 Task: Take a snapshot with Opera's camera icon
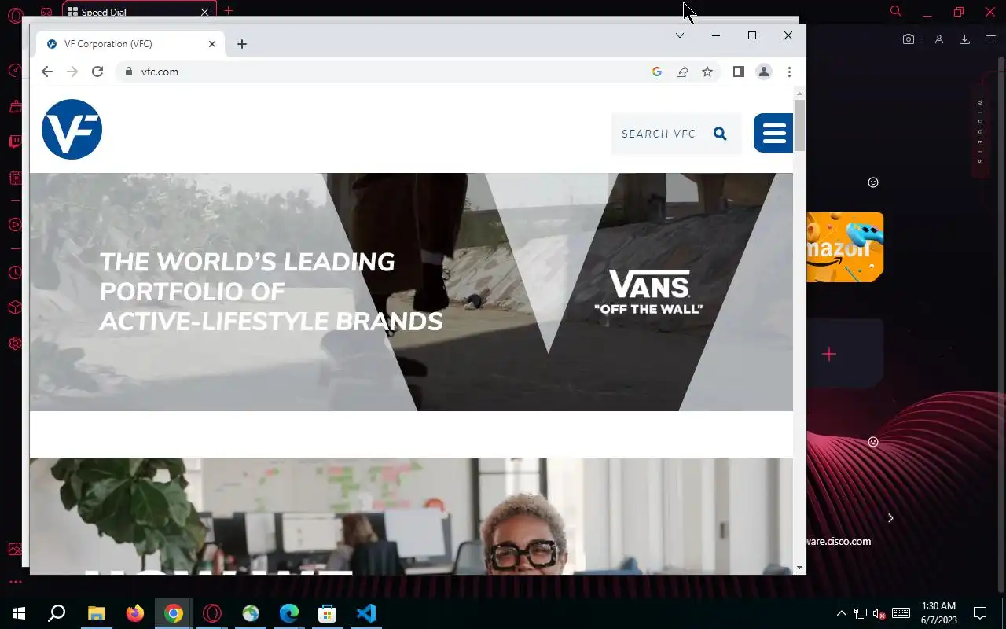click(909, 39)
